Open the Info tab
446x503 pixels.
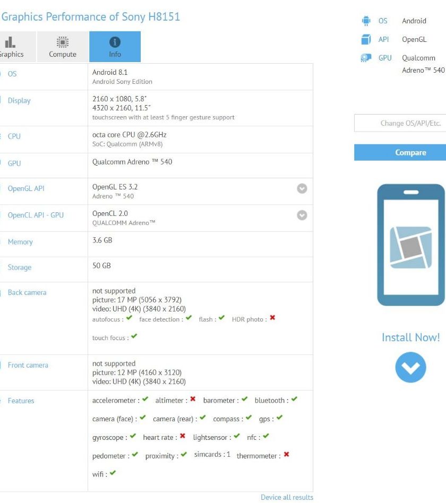(115, 47)
